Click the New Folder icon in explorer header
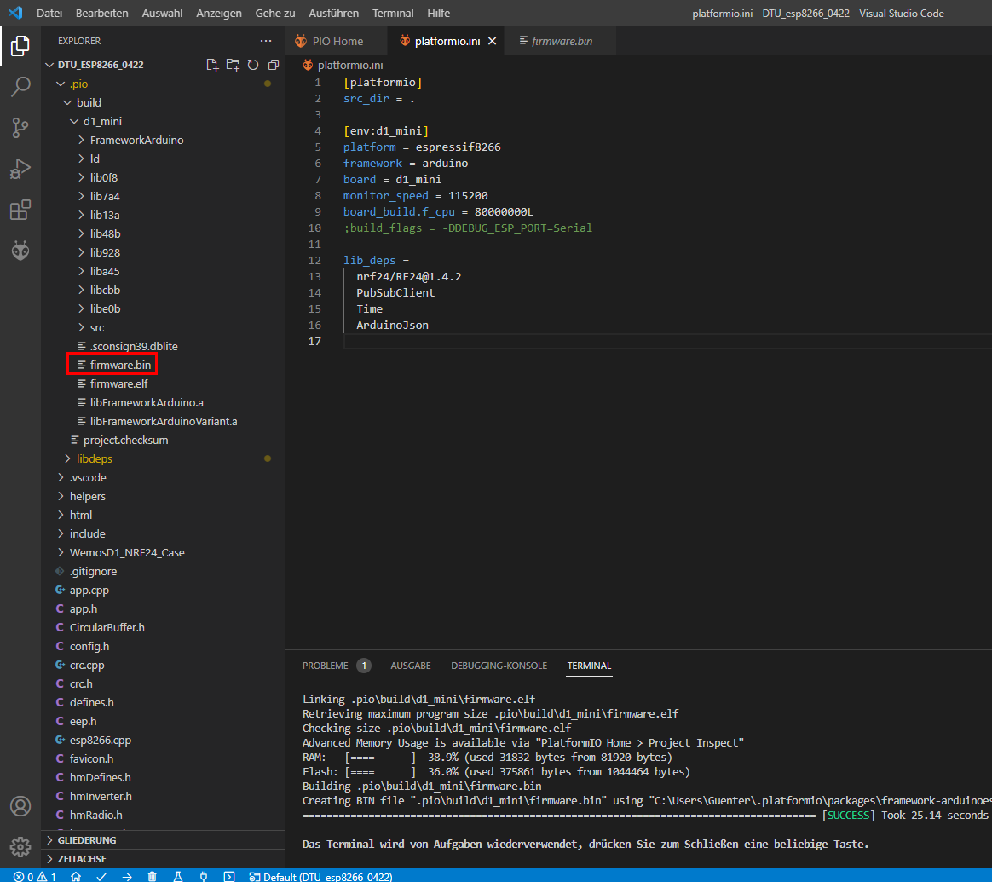Viewport: 992px width, 882px height. [233, 65]
